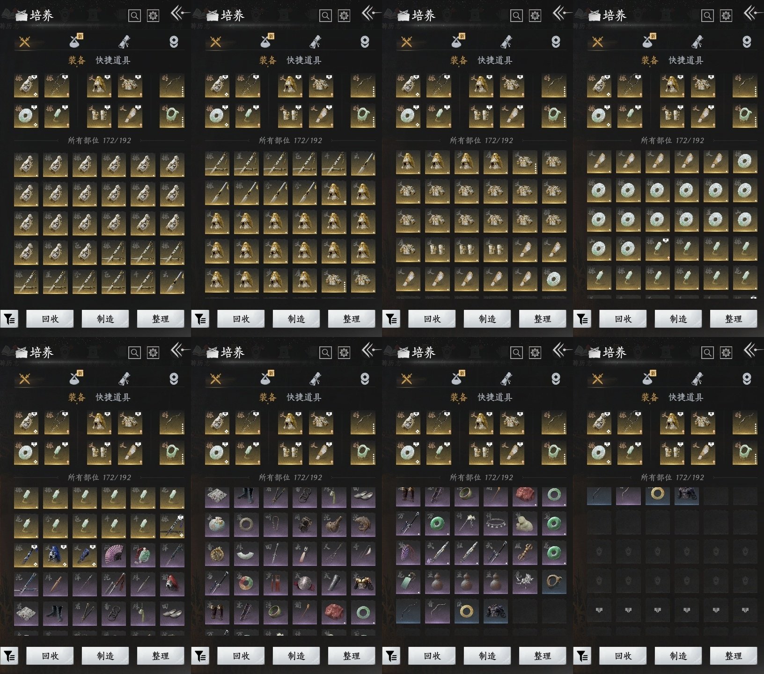The width and height of the screenshot is (764, 674).
Task: Click 制造 in the jade discs panel
Action: click(x=678, y=319)
